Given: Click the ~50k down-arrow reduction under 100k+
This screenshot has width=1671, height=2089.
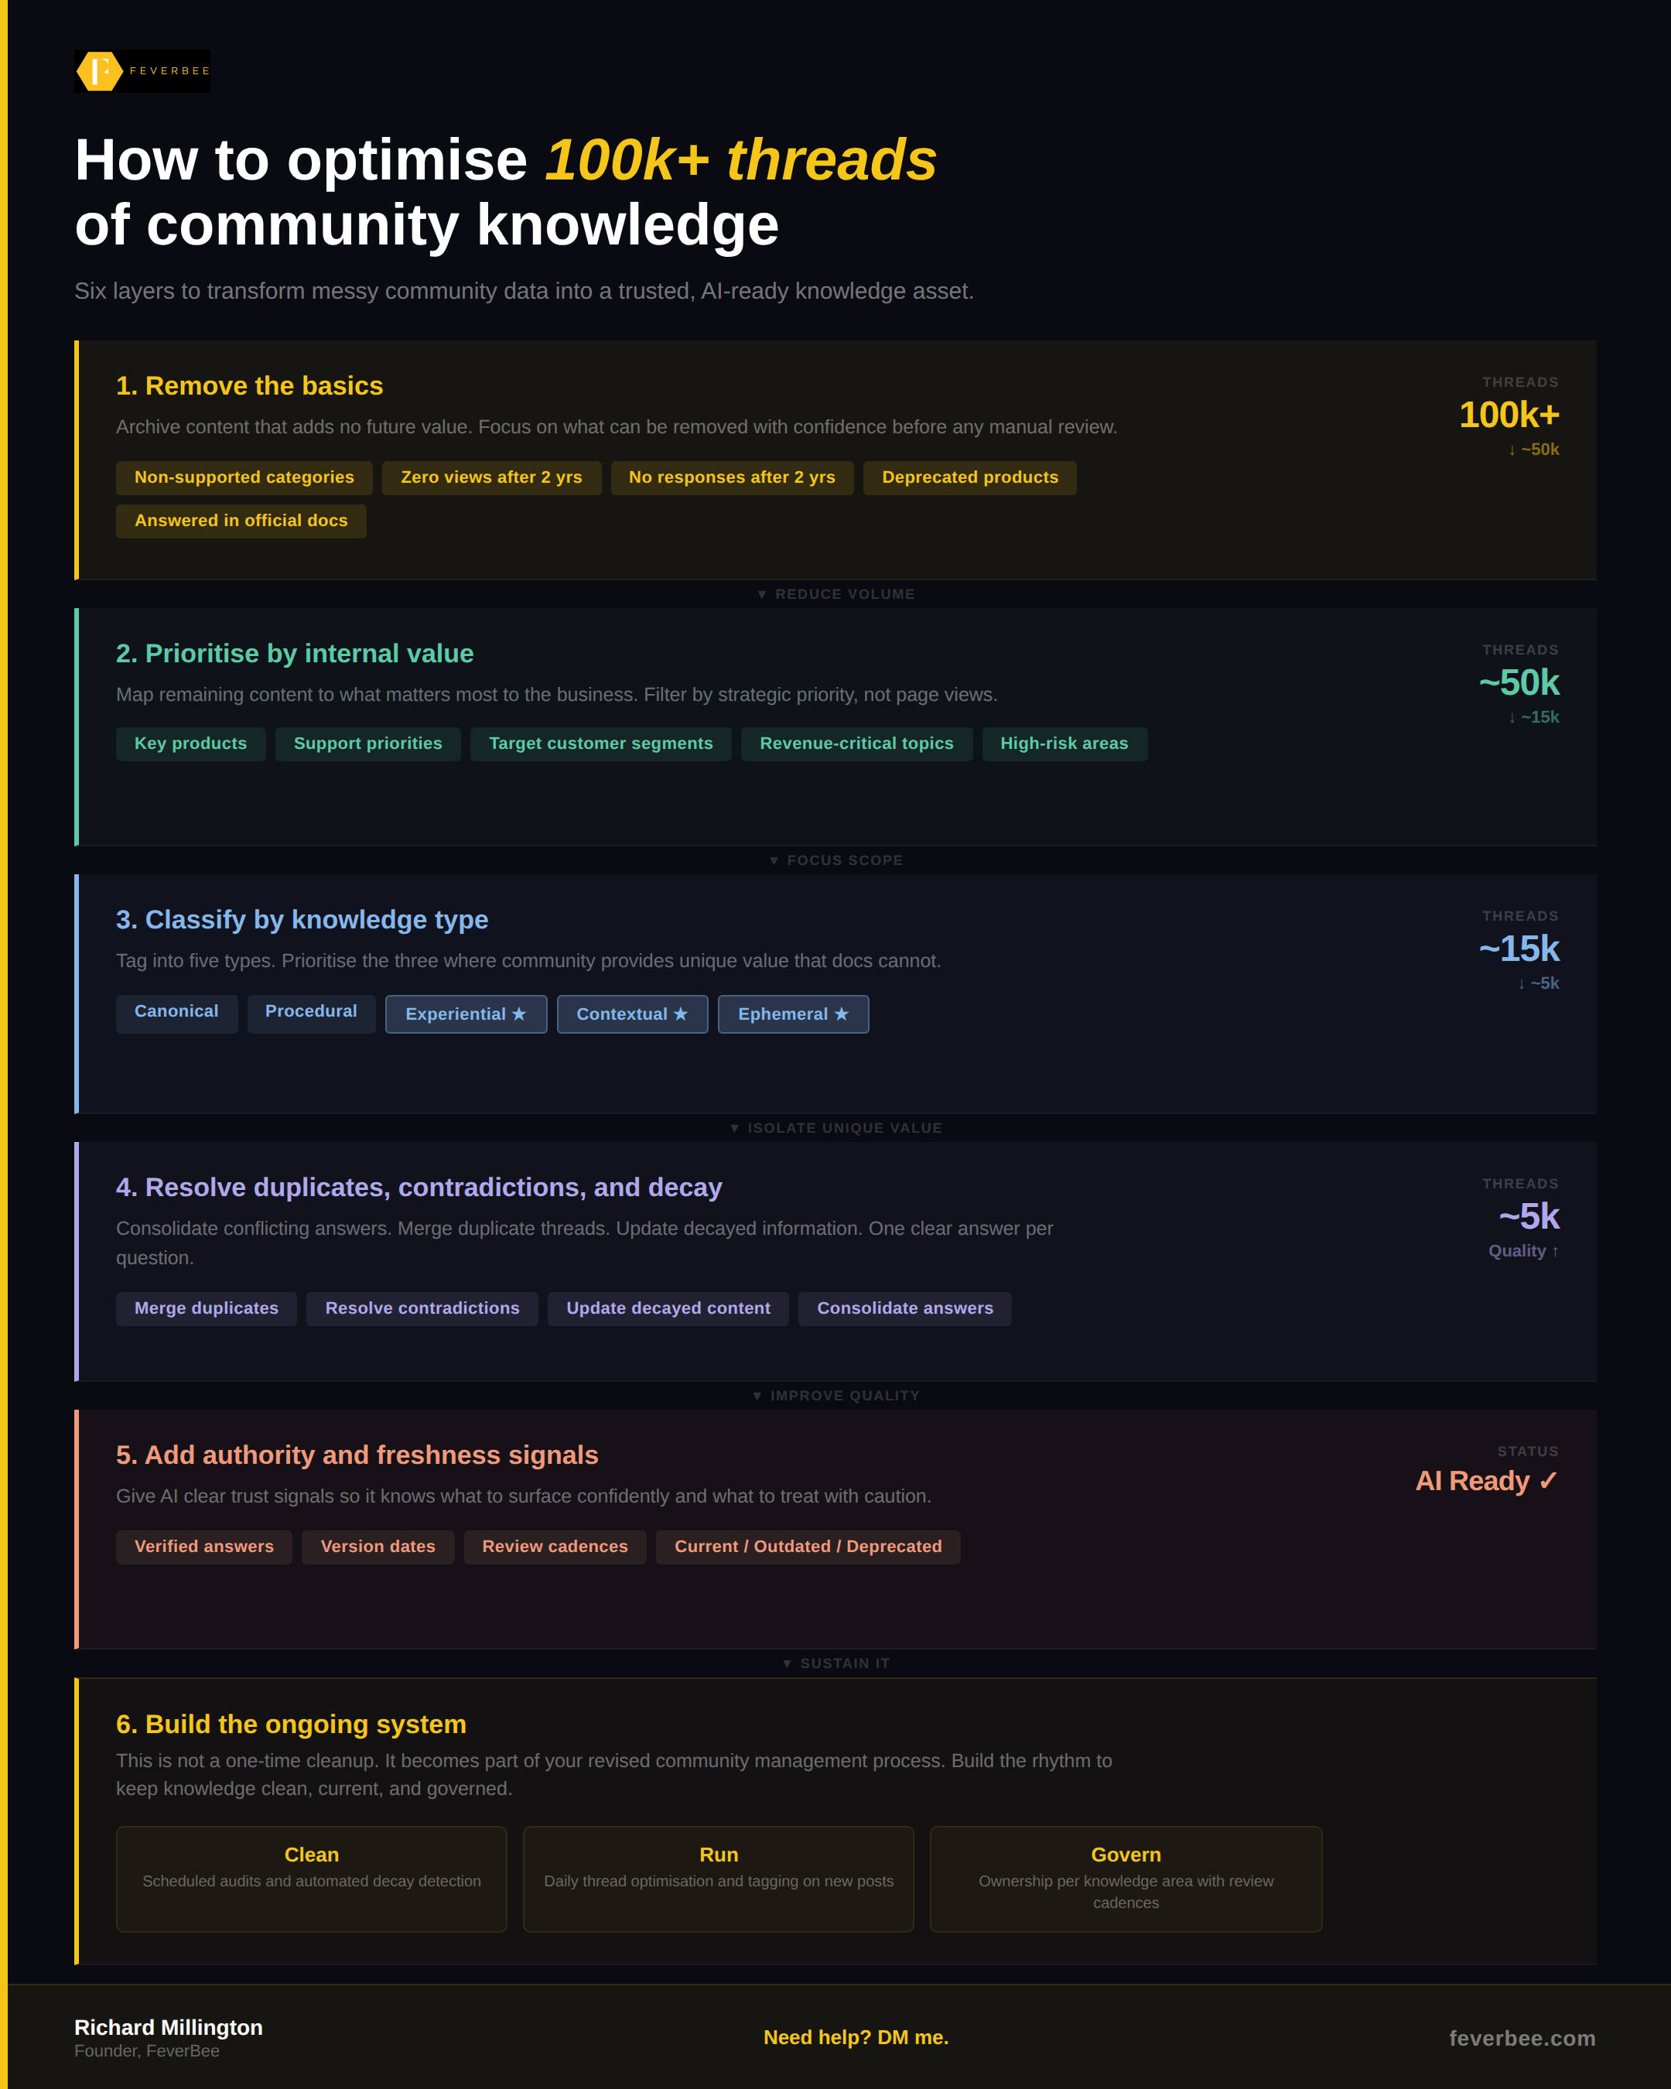Looking at the screenshot, I should click(1533, 450).
